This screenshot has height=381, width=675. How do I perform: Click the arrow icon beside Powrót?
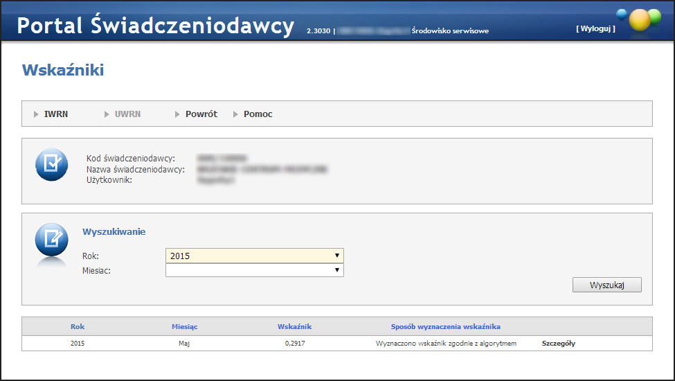click(x=178, y=114)
